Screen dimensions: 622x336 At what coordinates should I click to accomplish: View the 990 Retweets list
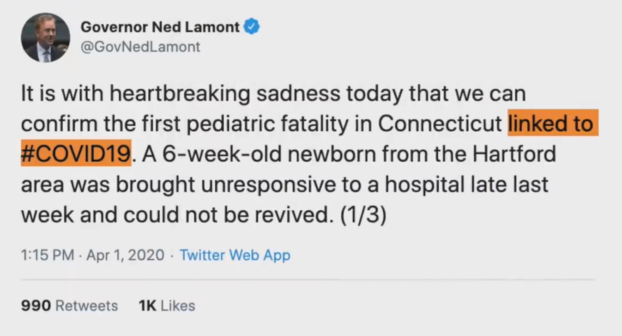click(x=69, y=305)
